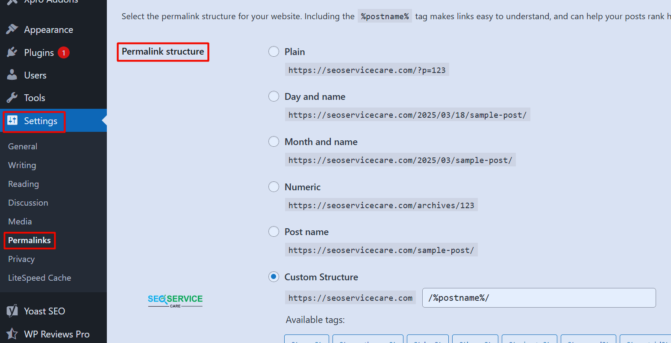This screenshot has width=671, height=343.
Task: Click the Month and name example URL
Action: point(400,160)
